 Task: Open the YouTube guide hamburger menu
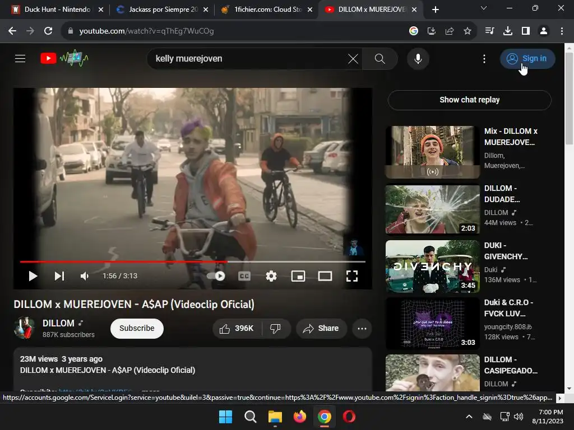click(20, 58)
